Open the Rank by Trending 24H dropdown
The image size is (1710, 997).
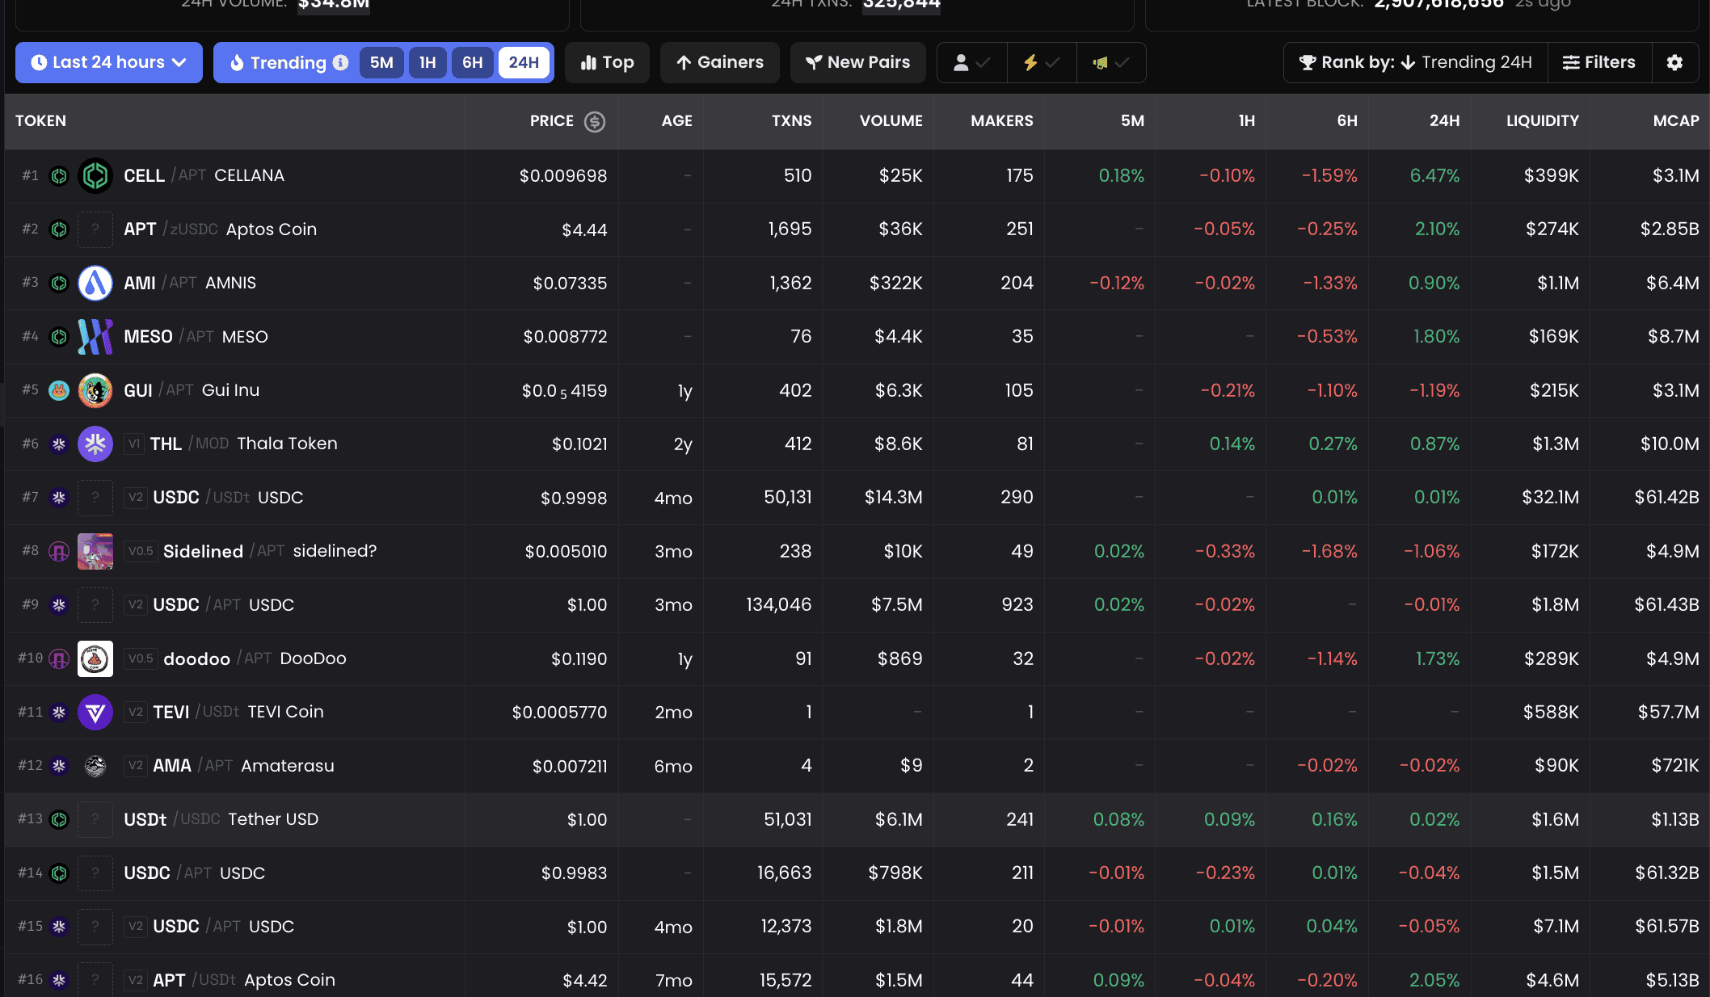tap(1416, 62)
